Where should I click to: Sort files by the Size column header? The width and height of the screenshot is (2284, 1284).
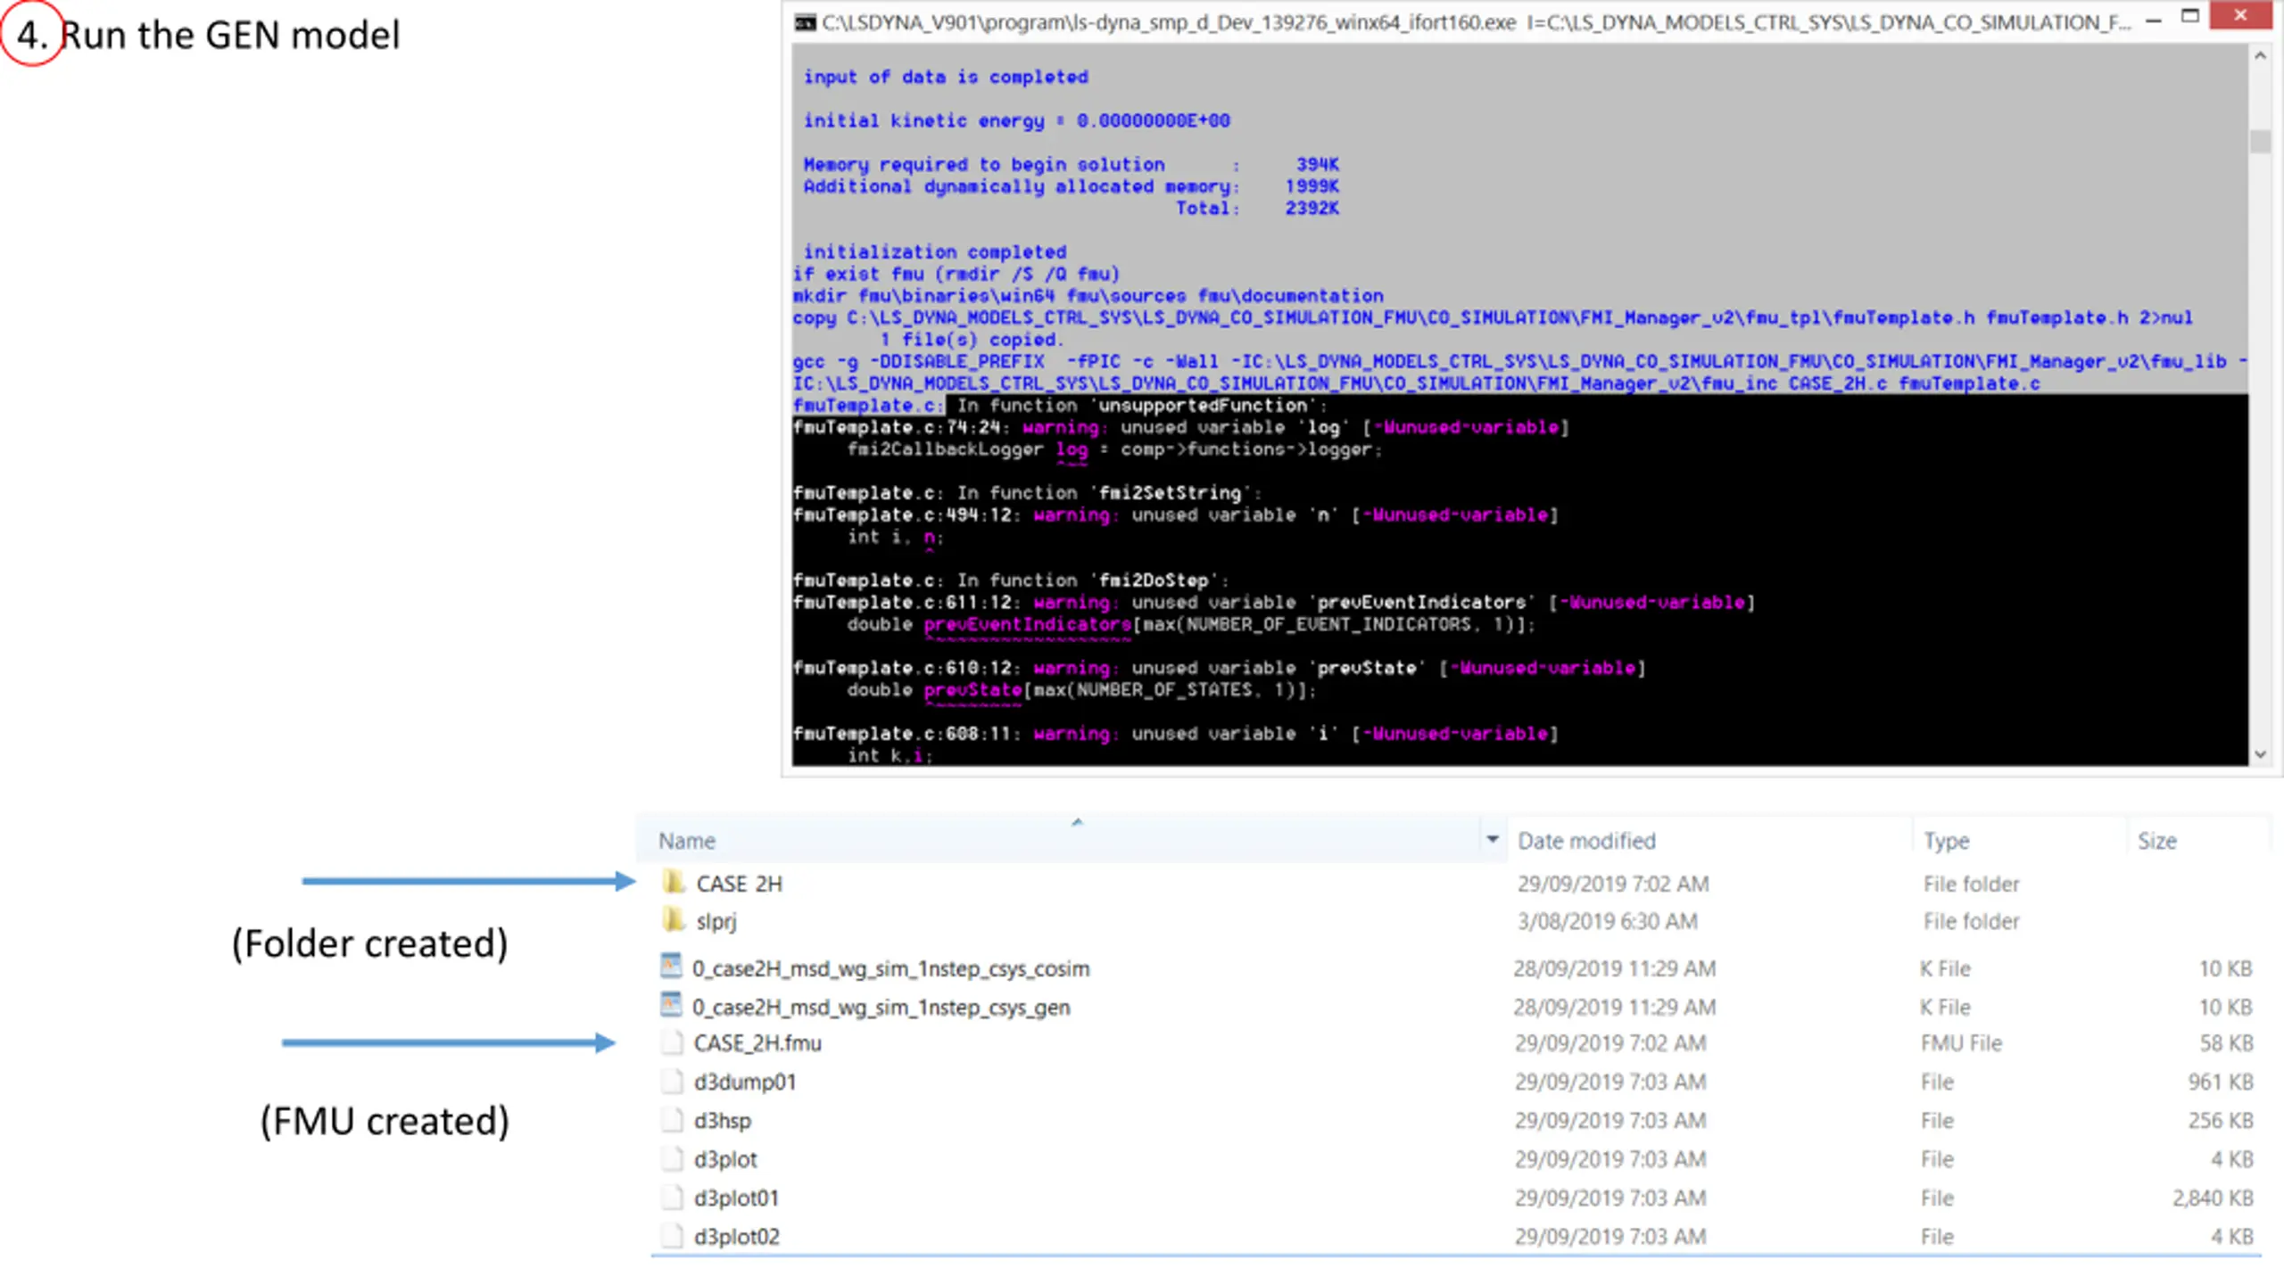tap(2156, 840)
